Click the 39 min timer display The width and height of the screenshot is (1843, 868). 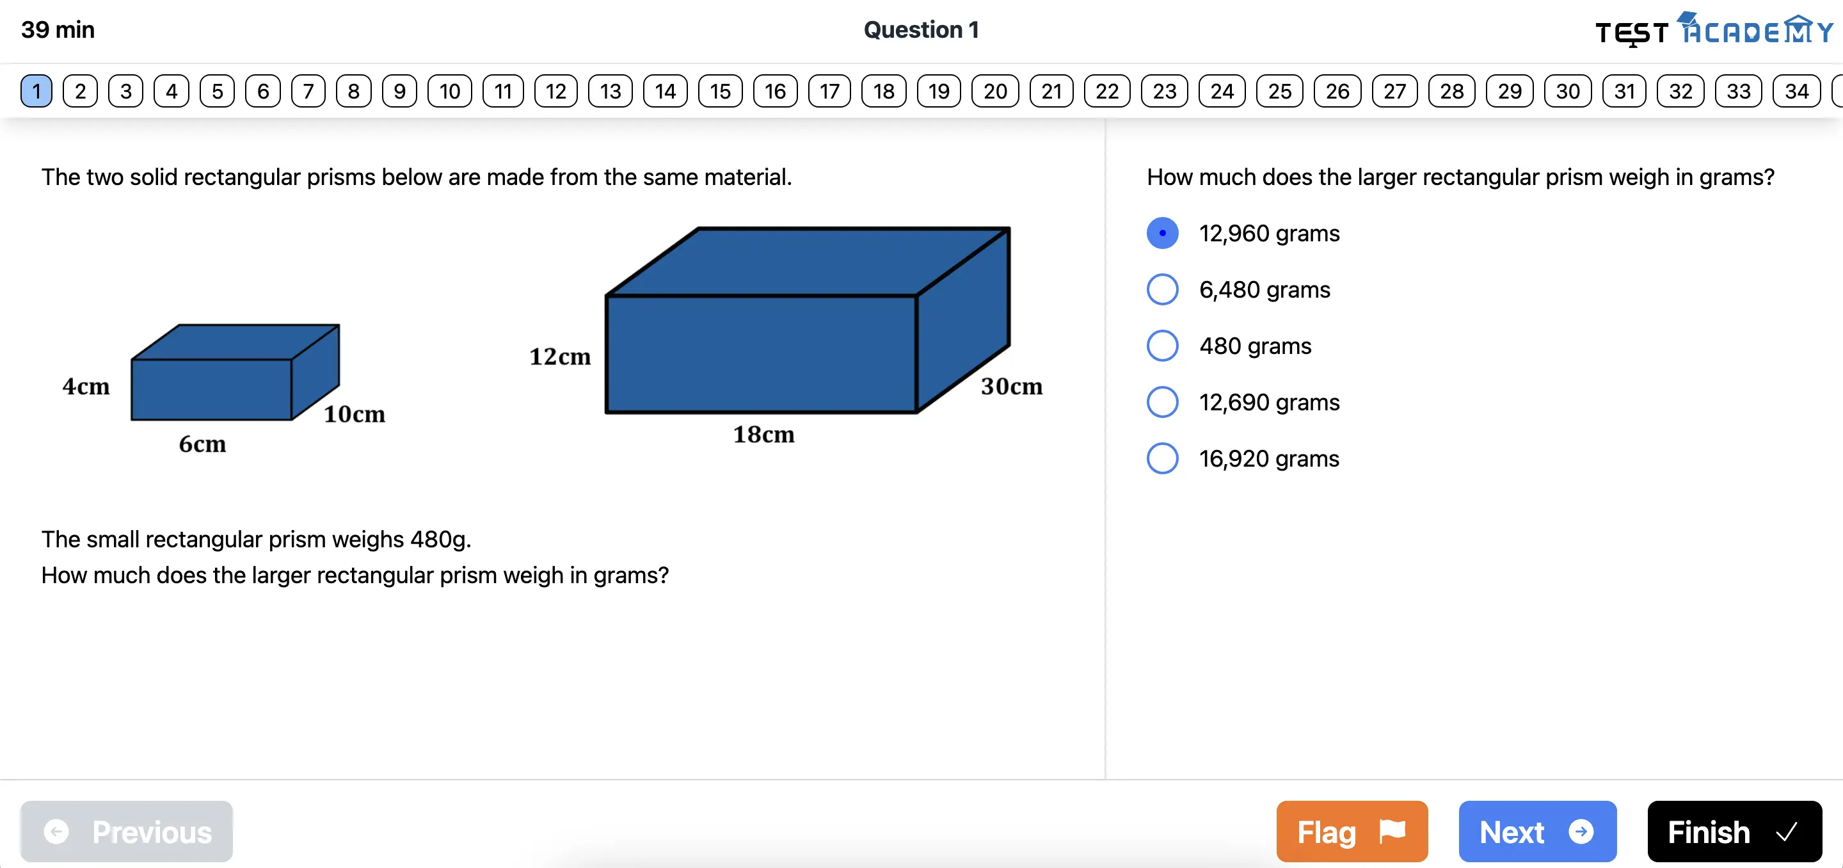click(x=58, y=30)
